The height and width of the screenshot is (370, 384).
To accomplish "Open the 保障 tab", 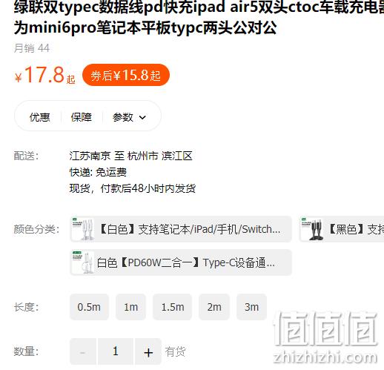I will click(82, 117).
